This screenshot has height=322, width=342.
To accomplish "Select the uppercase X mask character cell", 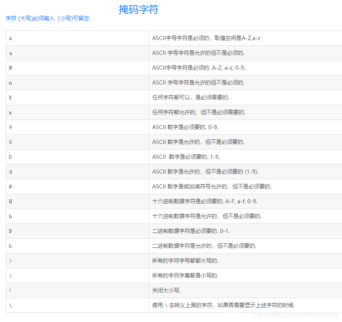I will coord(77,98).
